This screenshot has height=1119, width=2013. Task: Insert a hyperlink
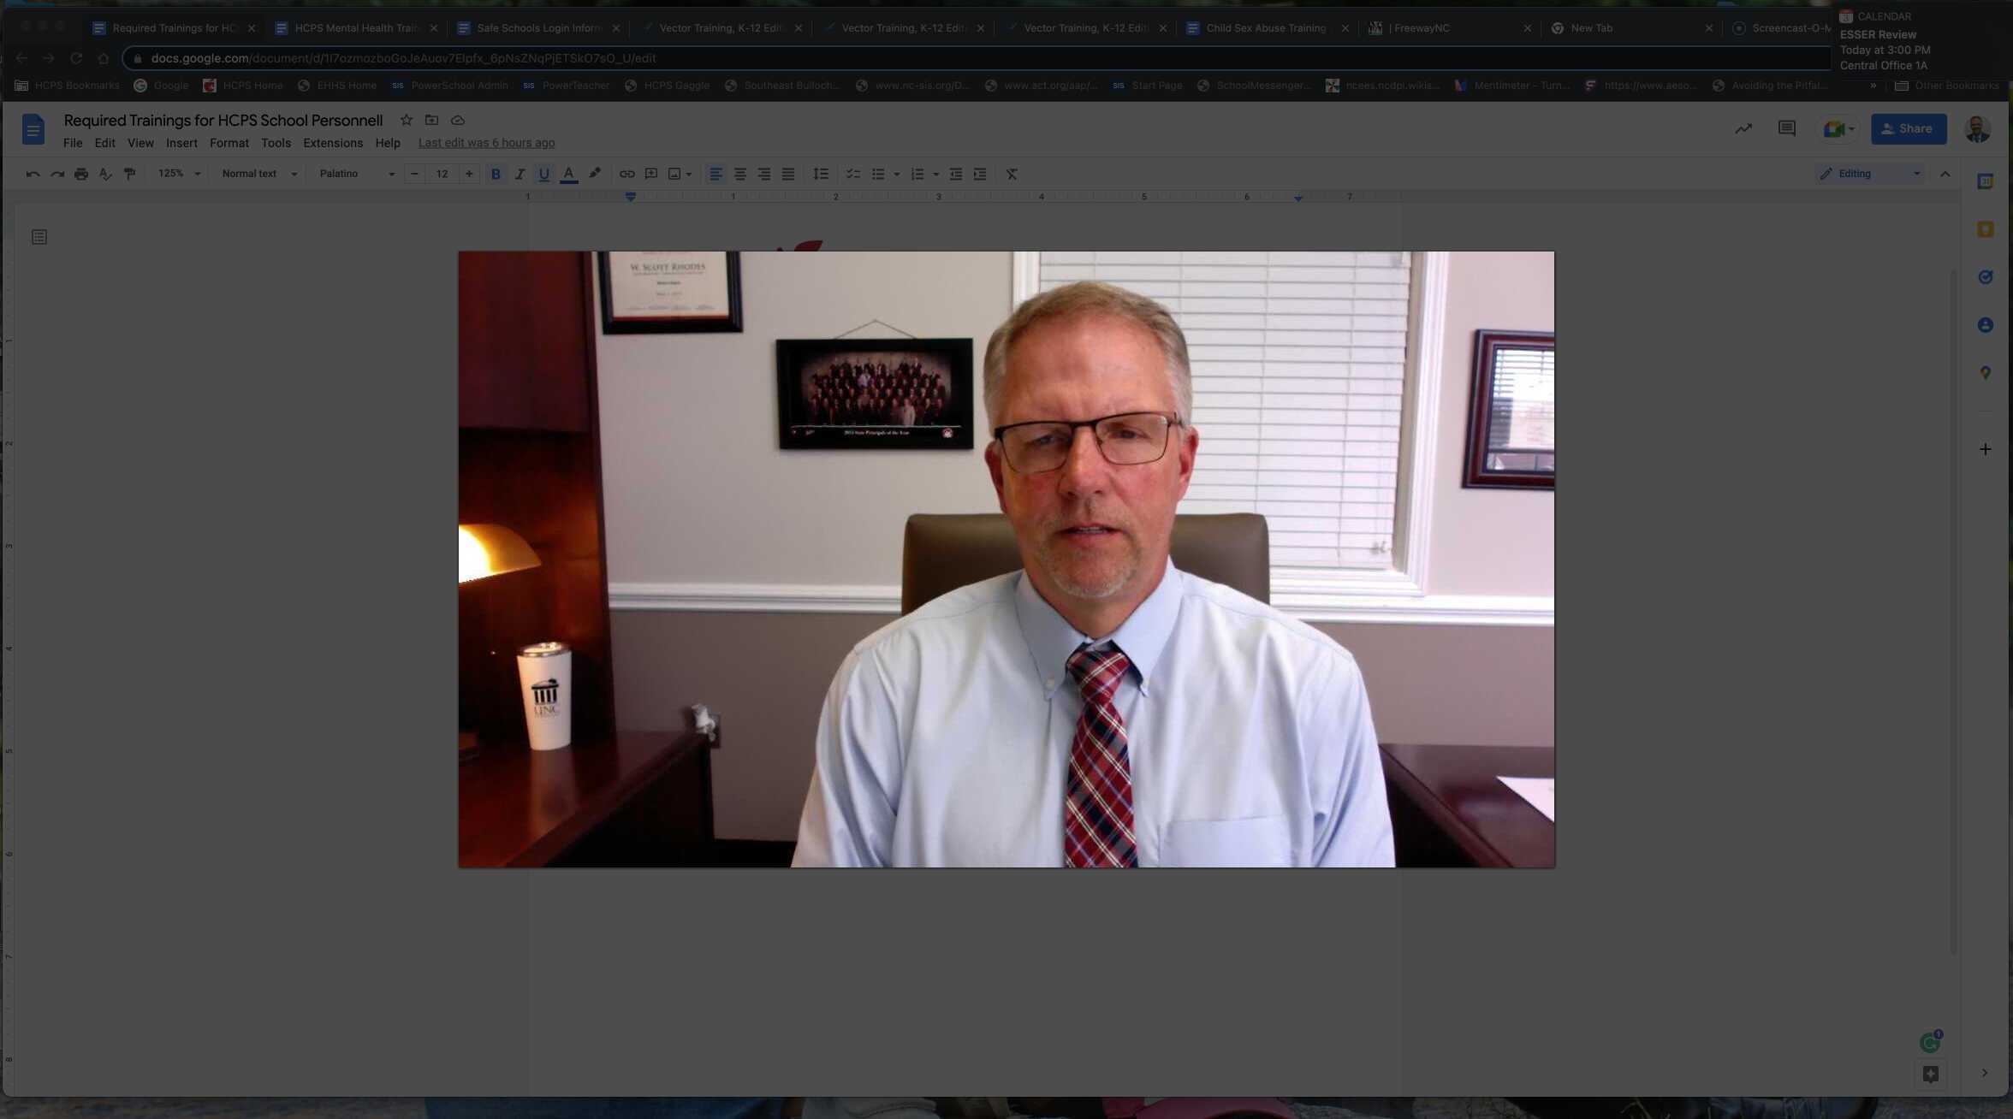tap(627, 174)
